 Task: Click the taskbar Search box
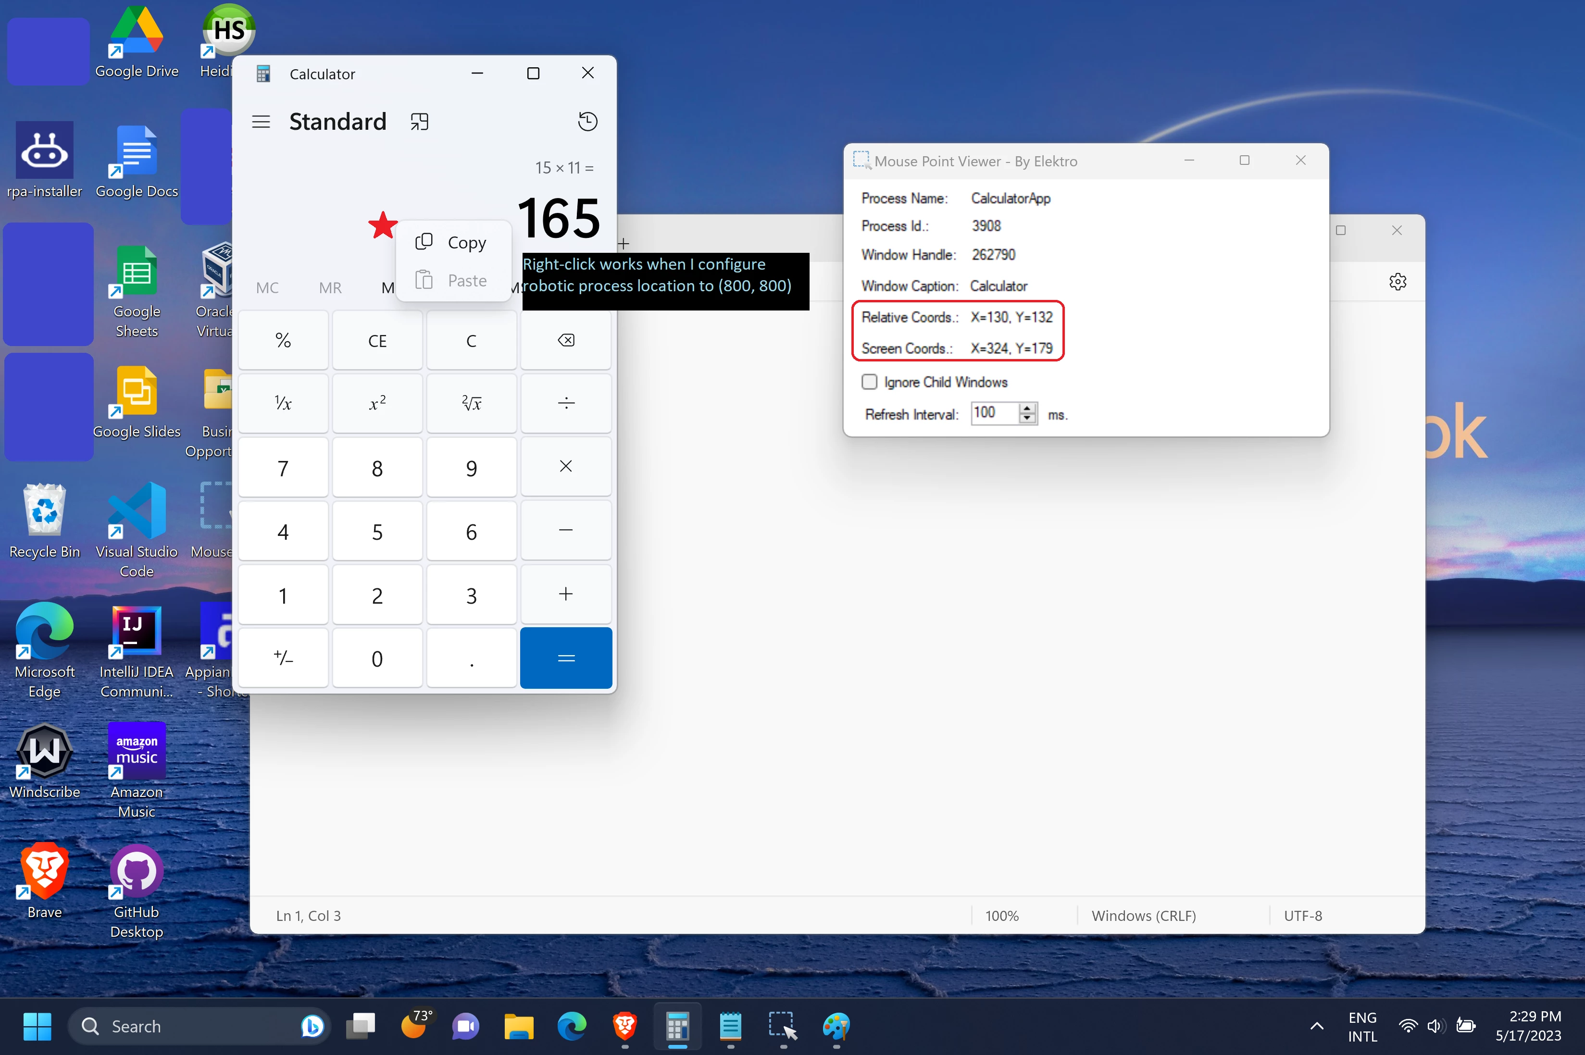[x=199, y=1026]
